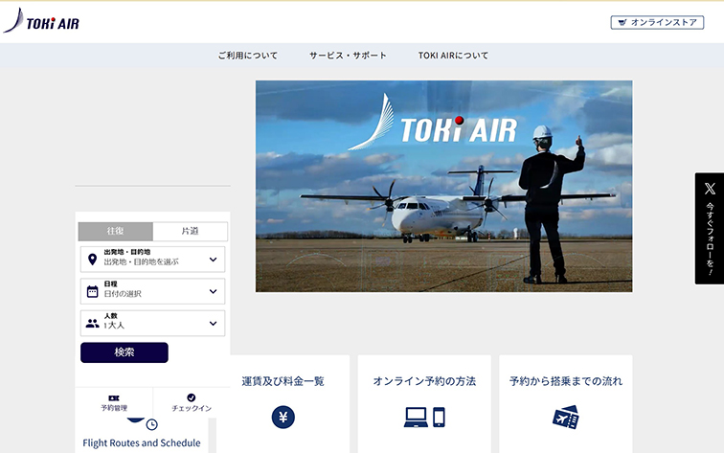The image size is (724, 453).
Task: Click the people icon in 人数 field
Action: [92, 324]
